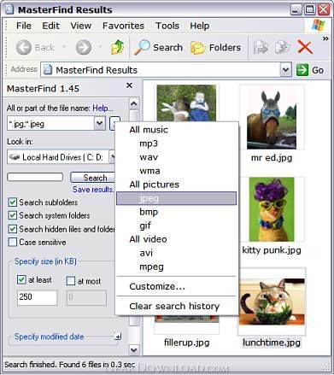Open the Favorites menu
This screenshot has width=334, height=375.
123,26
